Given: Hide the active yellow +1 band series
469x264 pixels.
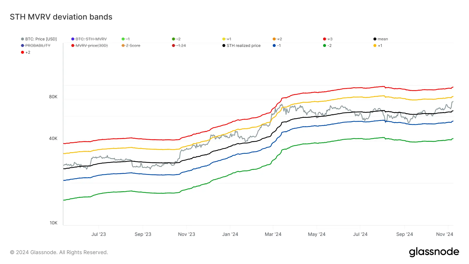Looking at the screenshot, I should pyautogui.click(x=378, y=46).
